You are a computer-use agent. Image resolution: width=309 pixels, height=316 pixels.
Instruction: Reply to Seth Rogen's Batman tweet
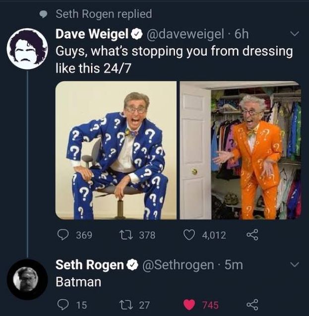pyautogui.click(x=63, y=305)
